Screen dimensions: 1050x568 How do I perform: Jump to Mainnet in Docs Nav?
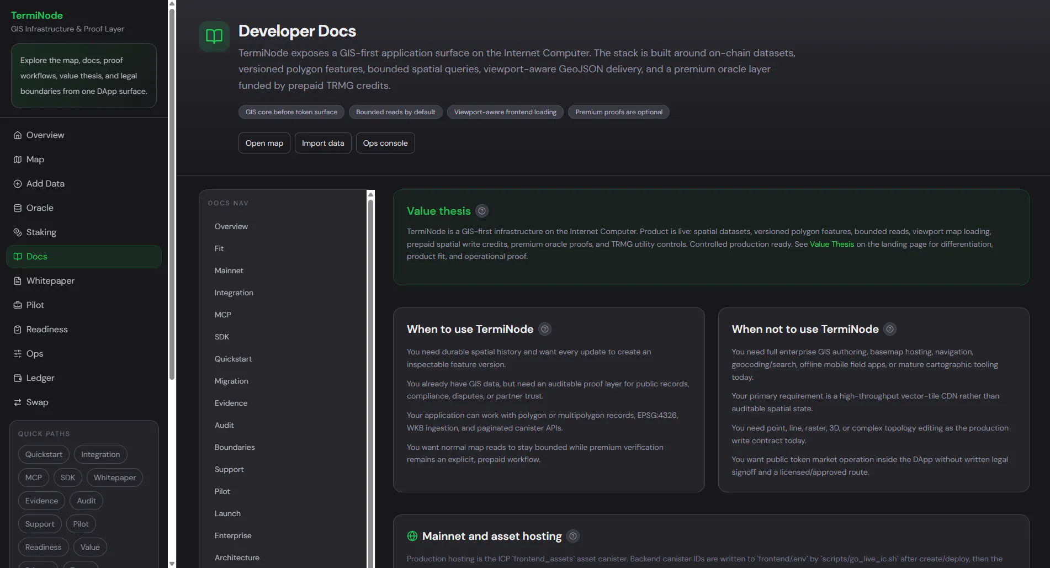click(x=283, y=270)
